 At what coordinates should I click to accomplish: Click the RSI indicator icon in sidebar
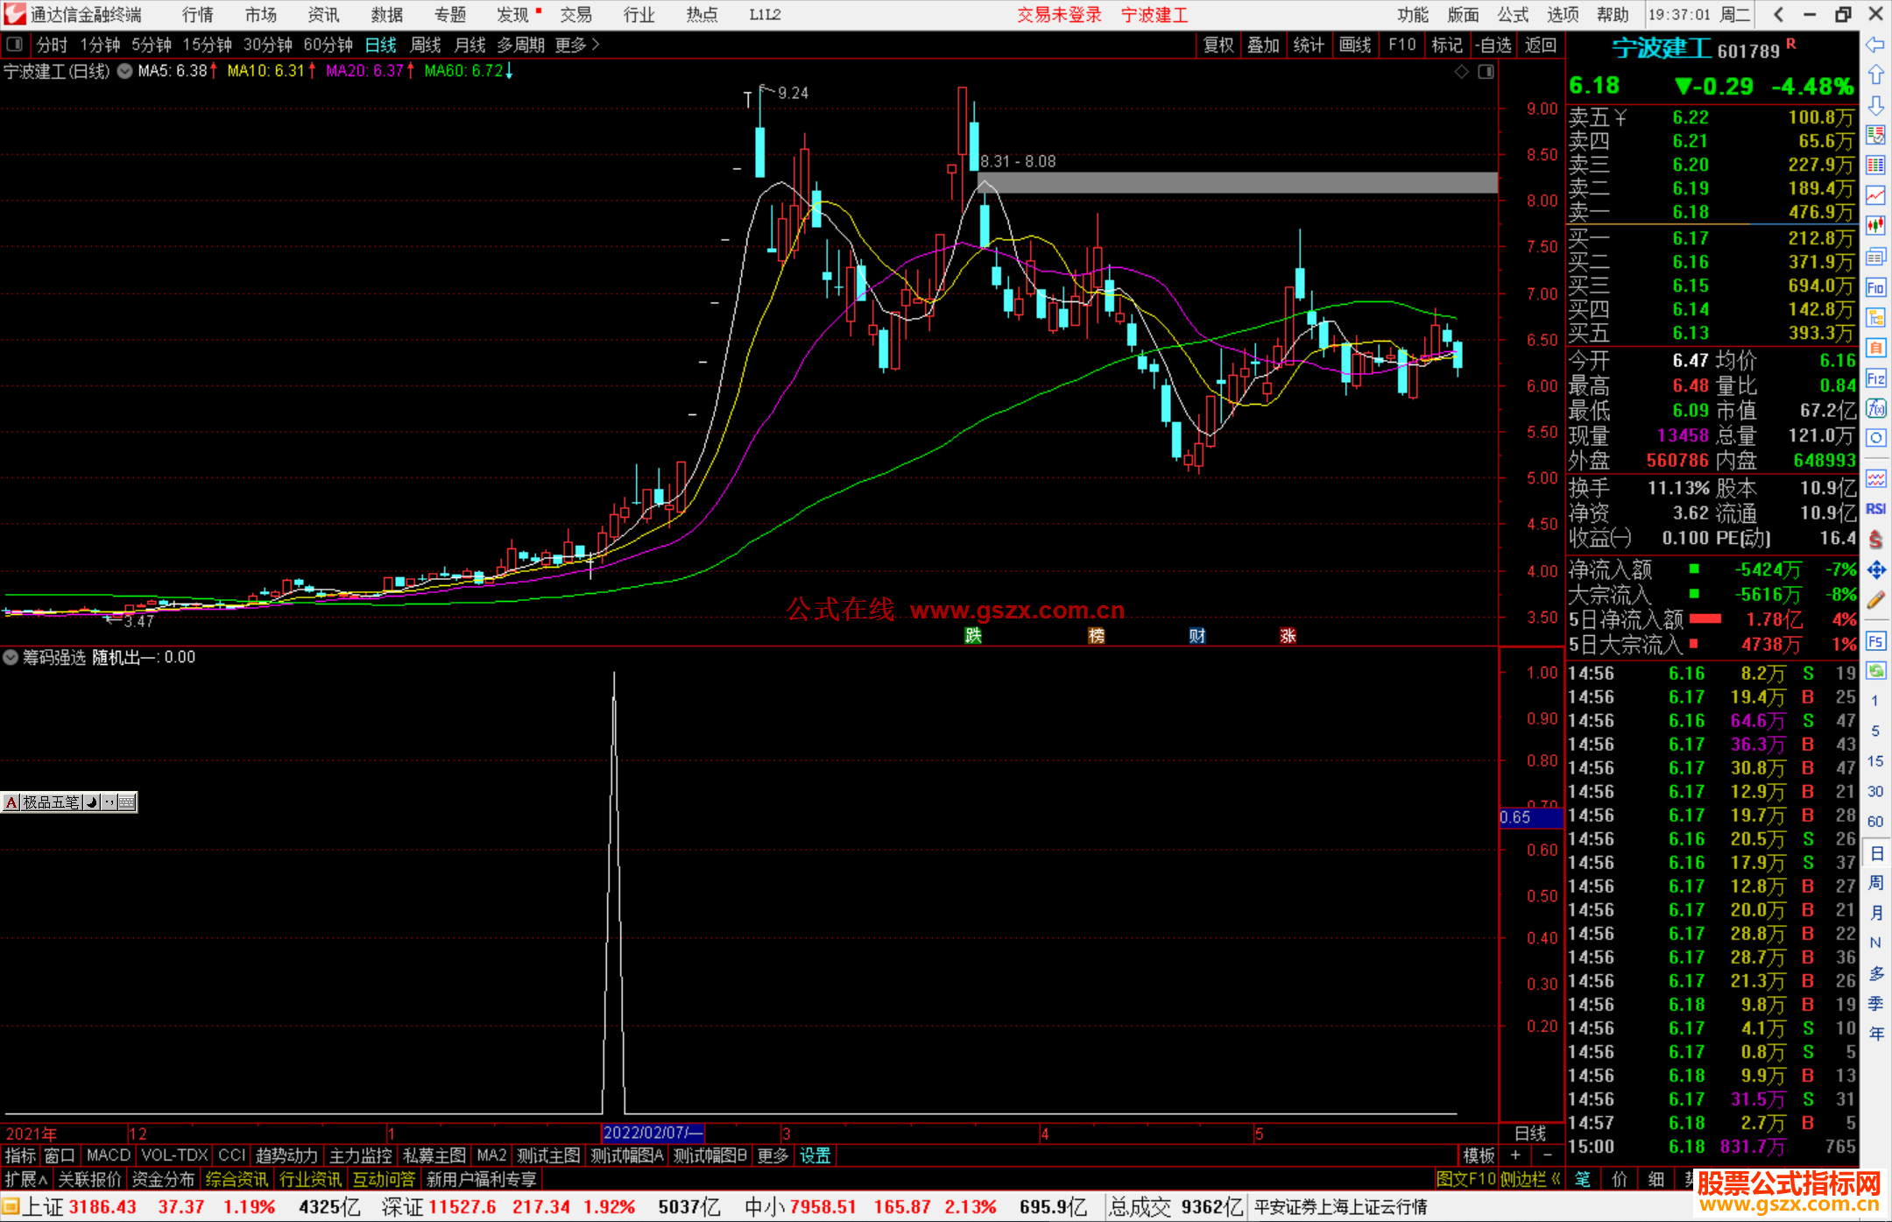[x=1875, y=509]
